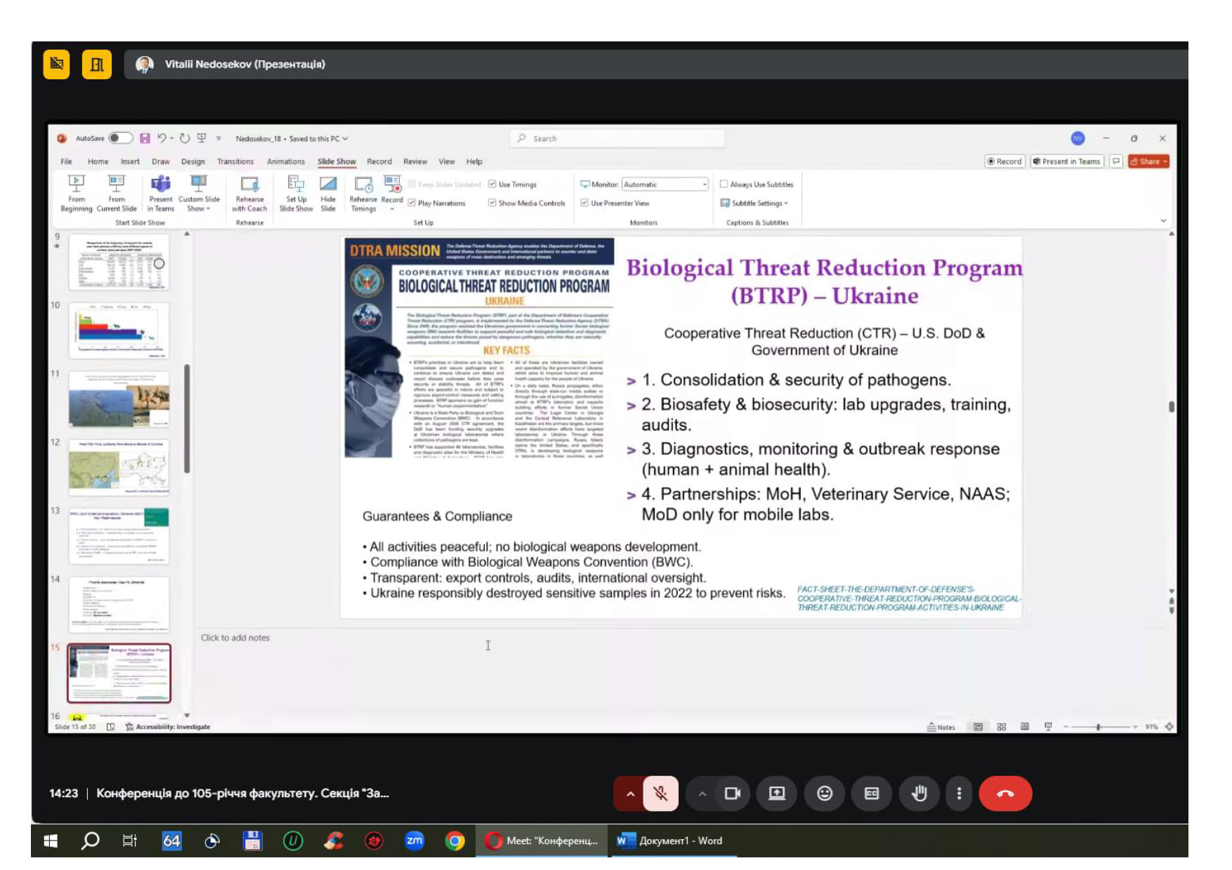Toggle captions in Meet
Image resolution: width=1232 pixels, height=870 pixels.
tap(872, 794)
